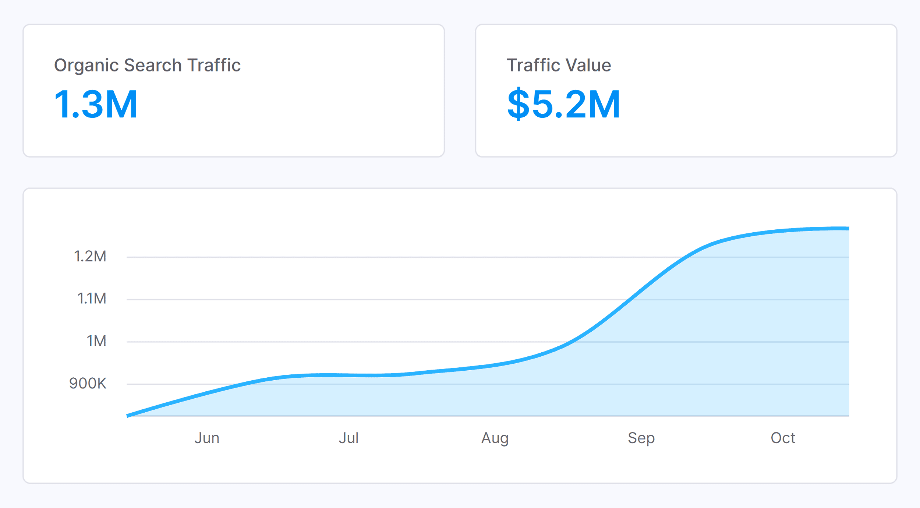
Task: Click the 1M y-axis label
Action: coord(96,341)
